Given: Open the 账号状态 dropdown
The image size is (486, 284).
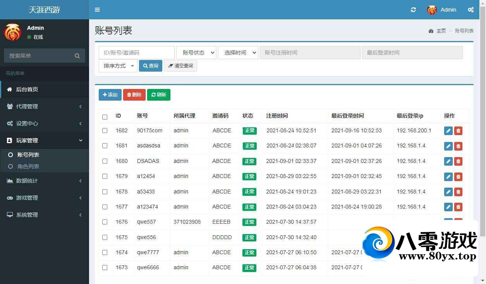Looking at the screenshot, I should 196,53.
